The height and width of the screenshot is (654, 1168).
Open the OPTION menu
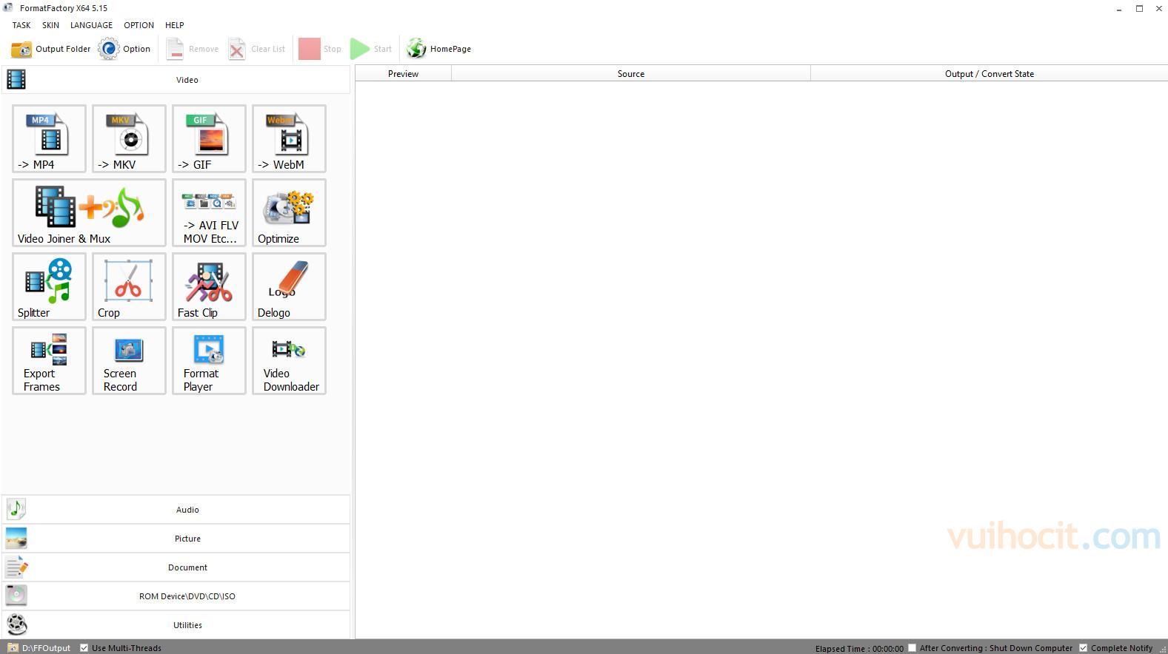(139, 25)
